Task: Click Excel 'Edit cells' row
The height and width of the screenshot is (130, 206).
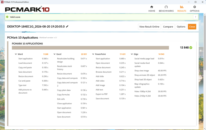Action: coord(72,99)
